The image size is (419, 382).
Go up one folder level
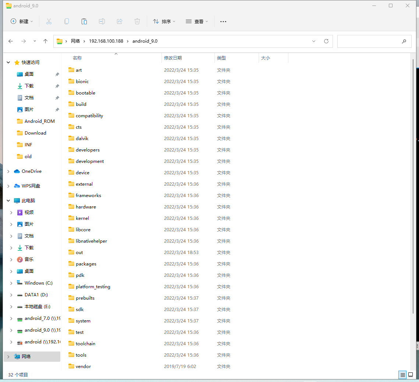[x=45, y=41]
